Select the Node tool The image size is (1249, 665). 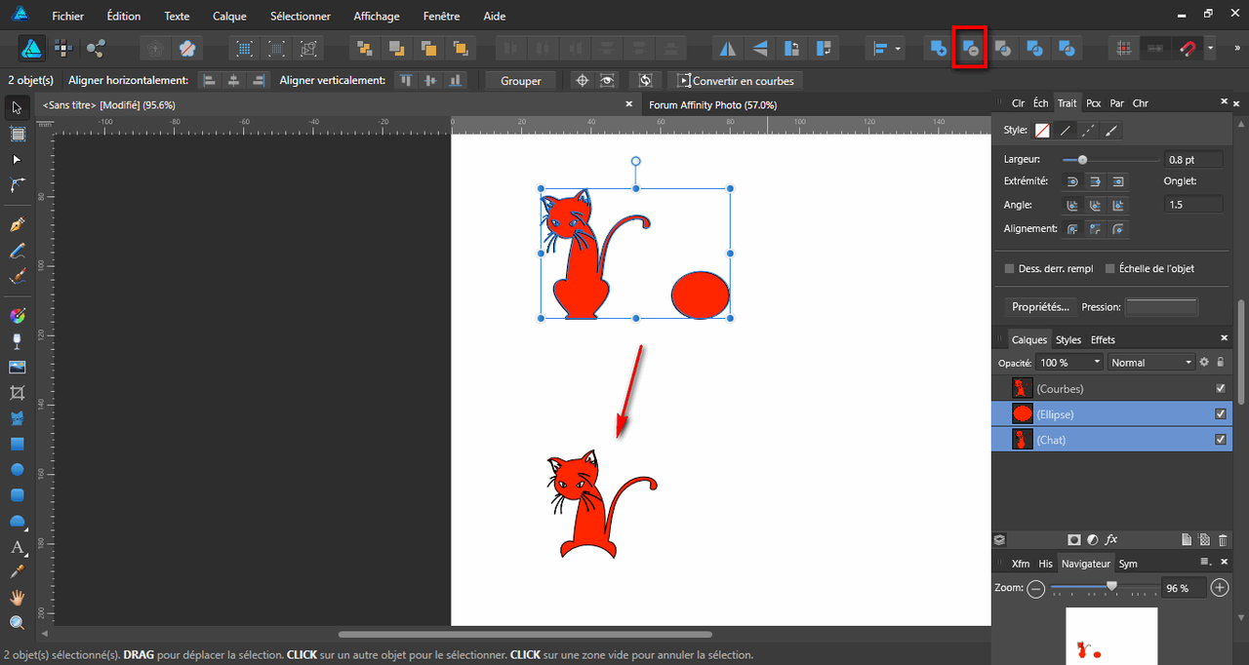pyautogui.click(x=17, y=159)
